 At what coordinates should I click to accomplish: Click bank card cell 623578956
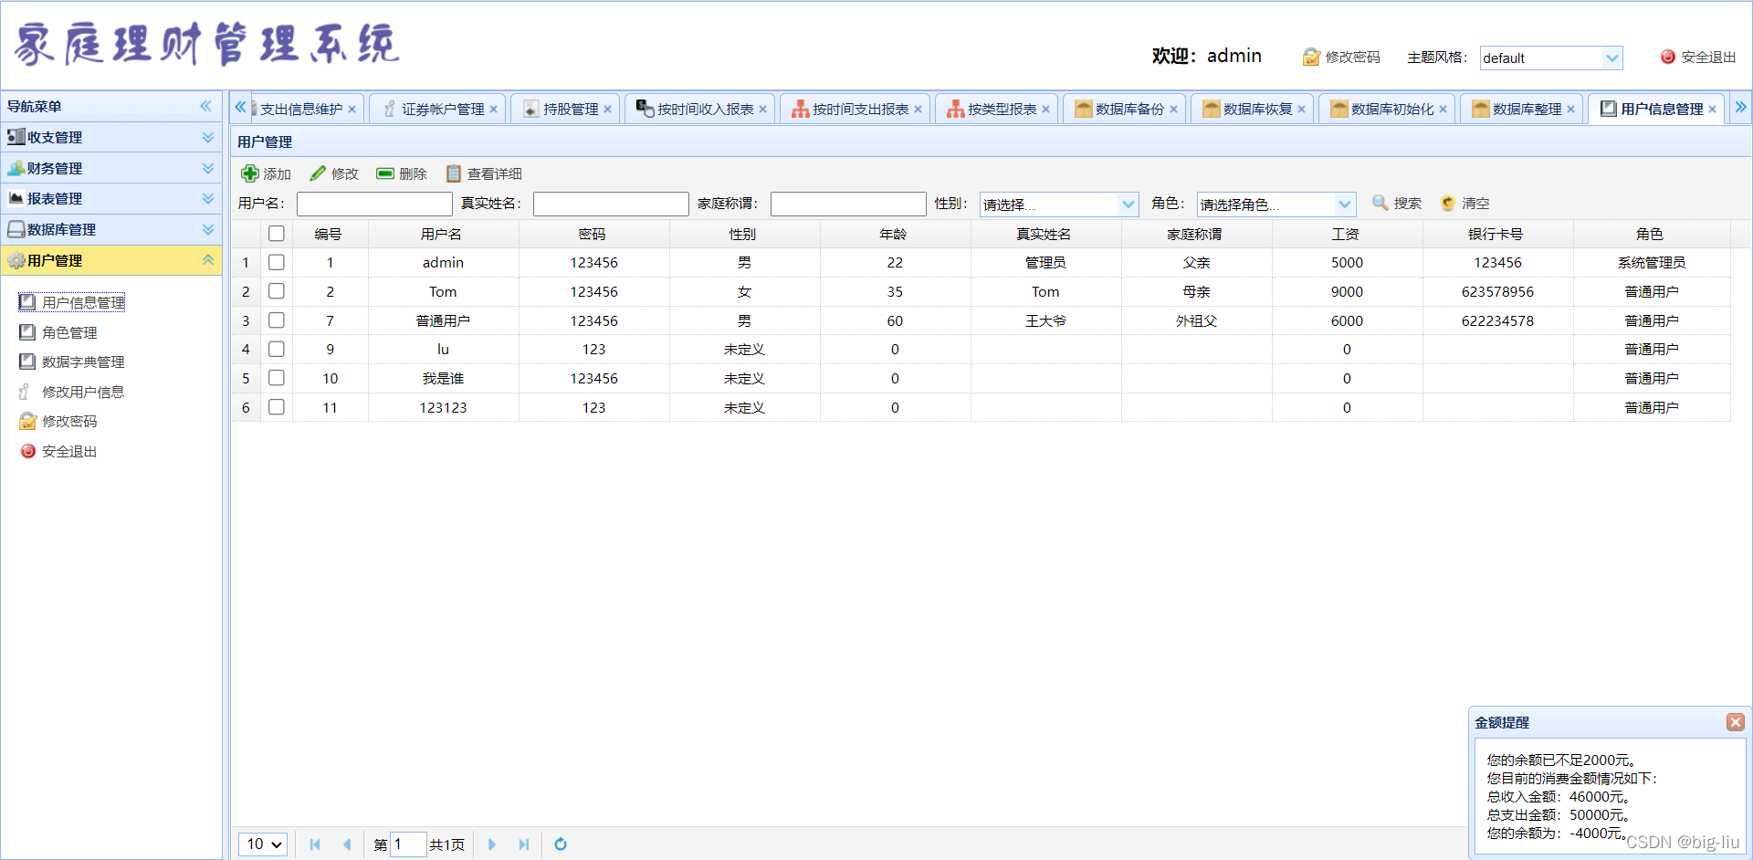(x=1497, y=291)
